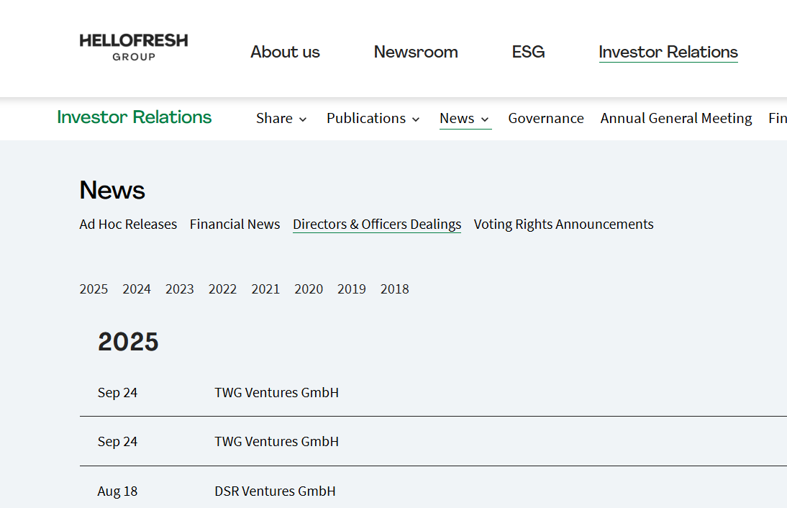
Task: Select Directors & Officers Dealings tab
Action: (376, 224)
